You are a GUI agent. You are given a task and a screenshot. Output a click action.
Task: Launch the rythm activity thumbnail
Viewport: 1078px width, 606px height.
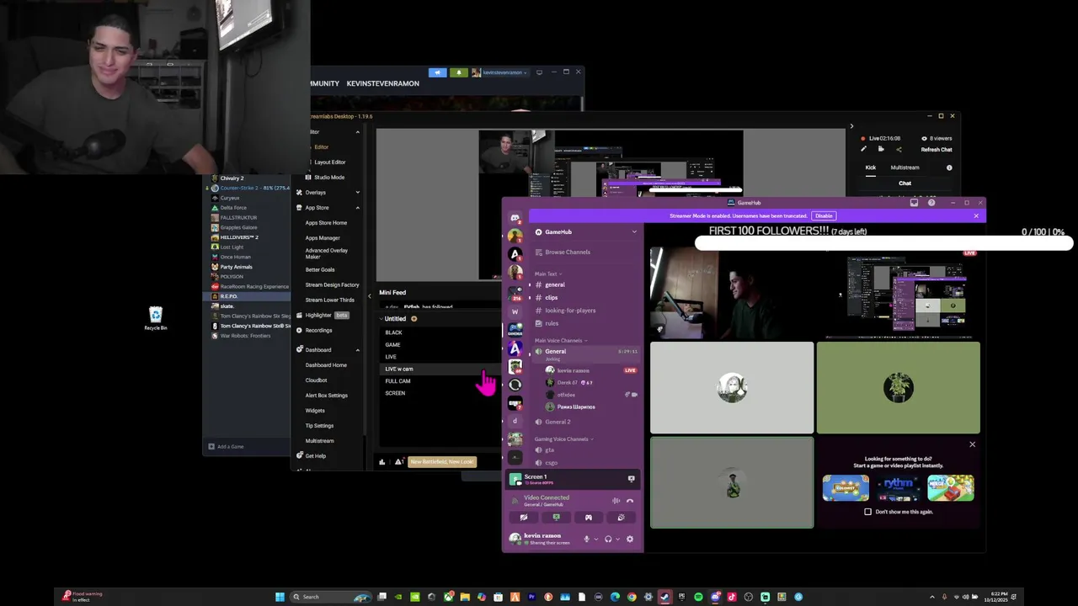(898, 488)
